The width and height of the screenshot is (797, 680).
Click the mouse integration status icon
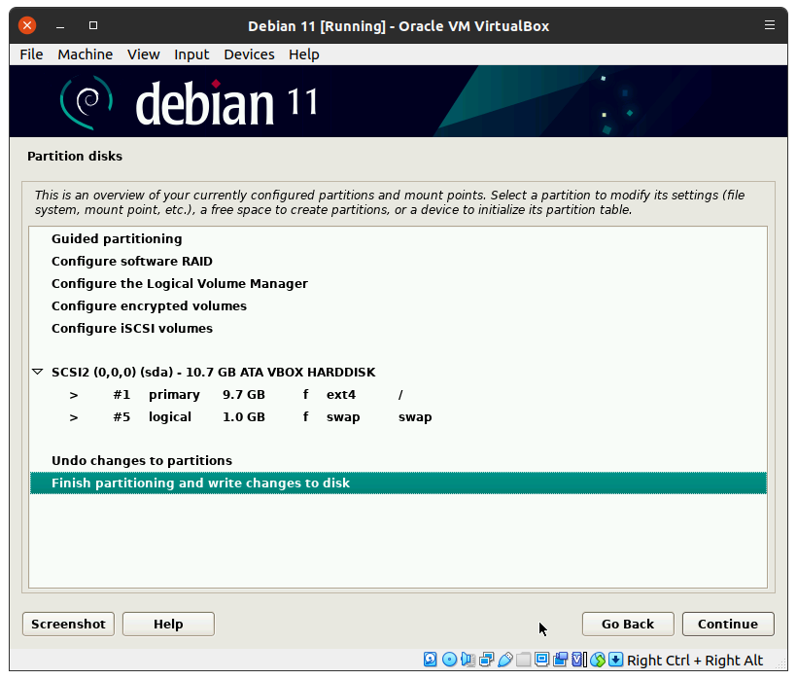(x=597, y=660)
